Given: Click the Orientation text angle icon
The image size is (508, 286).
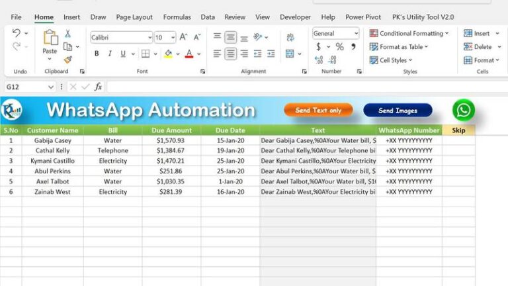Looking at the screenshot, I should pyautogui.click(x=258, y=37).
